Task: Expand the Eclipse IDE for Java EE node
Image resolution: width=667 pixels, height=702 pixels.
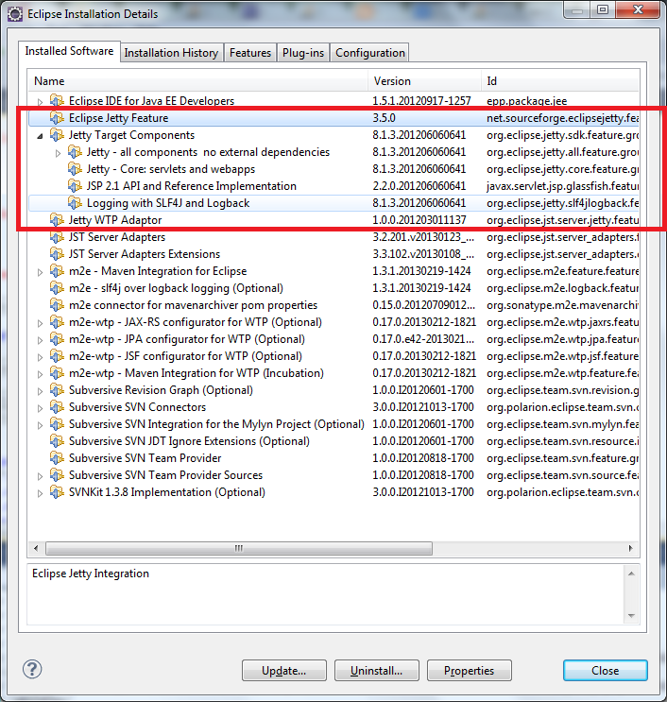Action: pyautogui.click(x=40, y=101)
